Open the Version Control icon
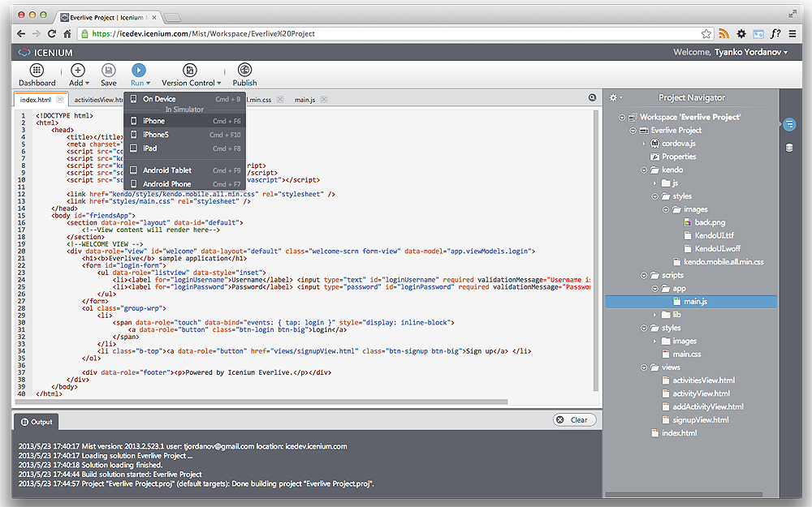This screenshot has width=812, height=507. [x=190, y=70]
